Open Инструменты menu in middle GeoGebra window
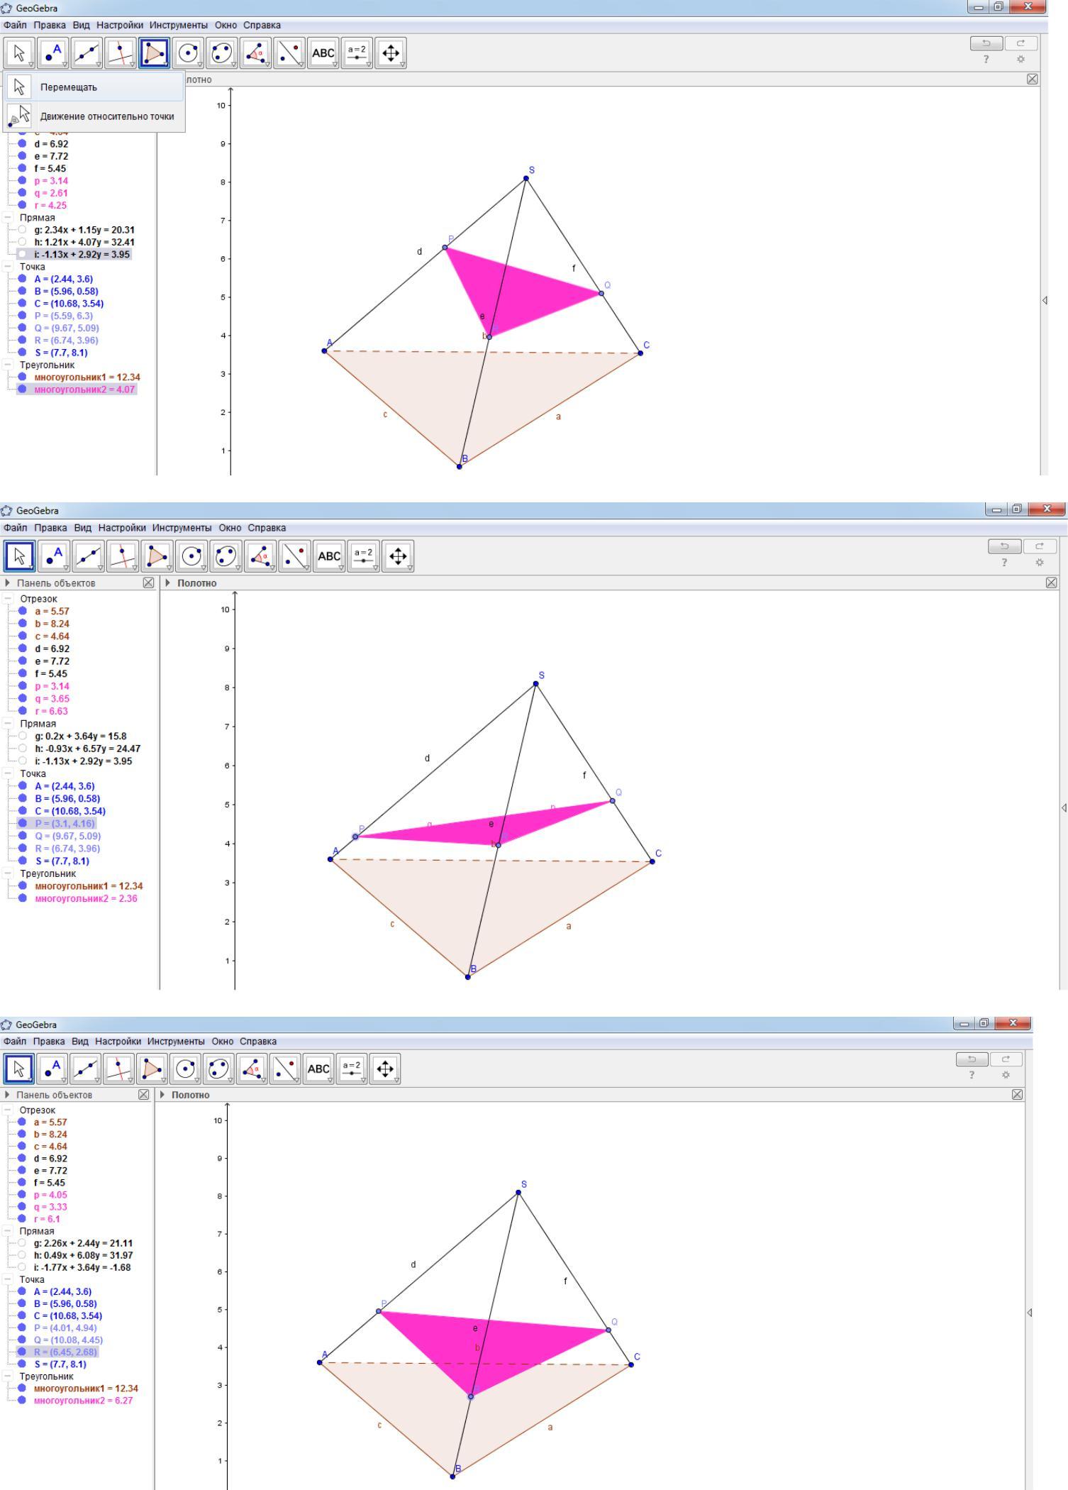The width and height of the screenshot is (1068, 1490). (x=182, y=528)
